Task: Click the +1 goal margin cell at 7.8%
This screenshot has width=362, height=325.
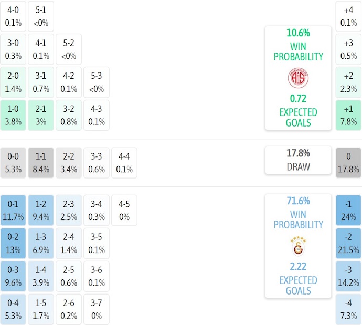Action: click(348, 115)
